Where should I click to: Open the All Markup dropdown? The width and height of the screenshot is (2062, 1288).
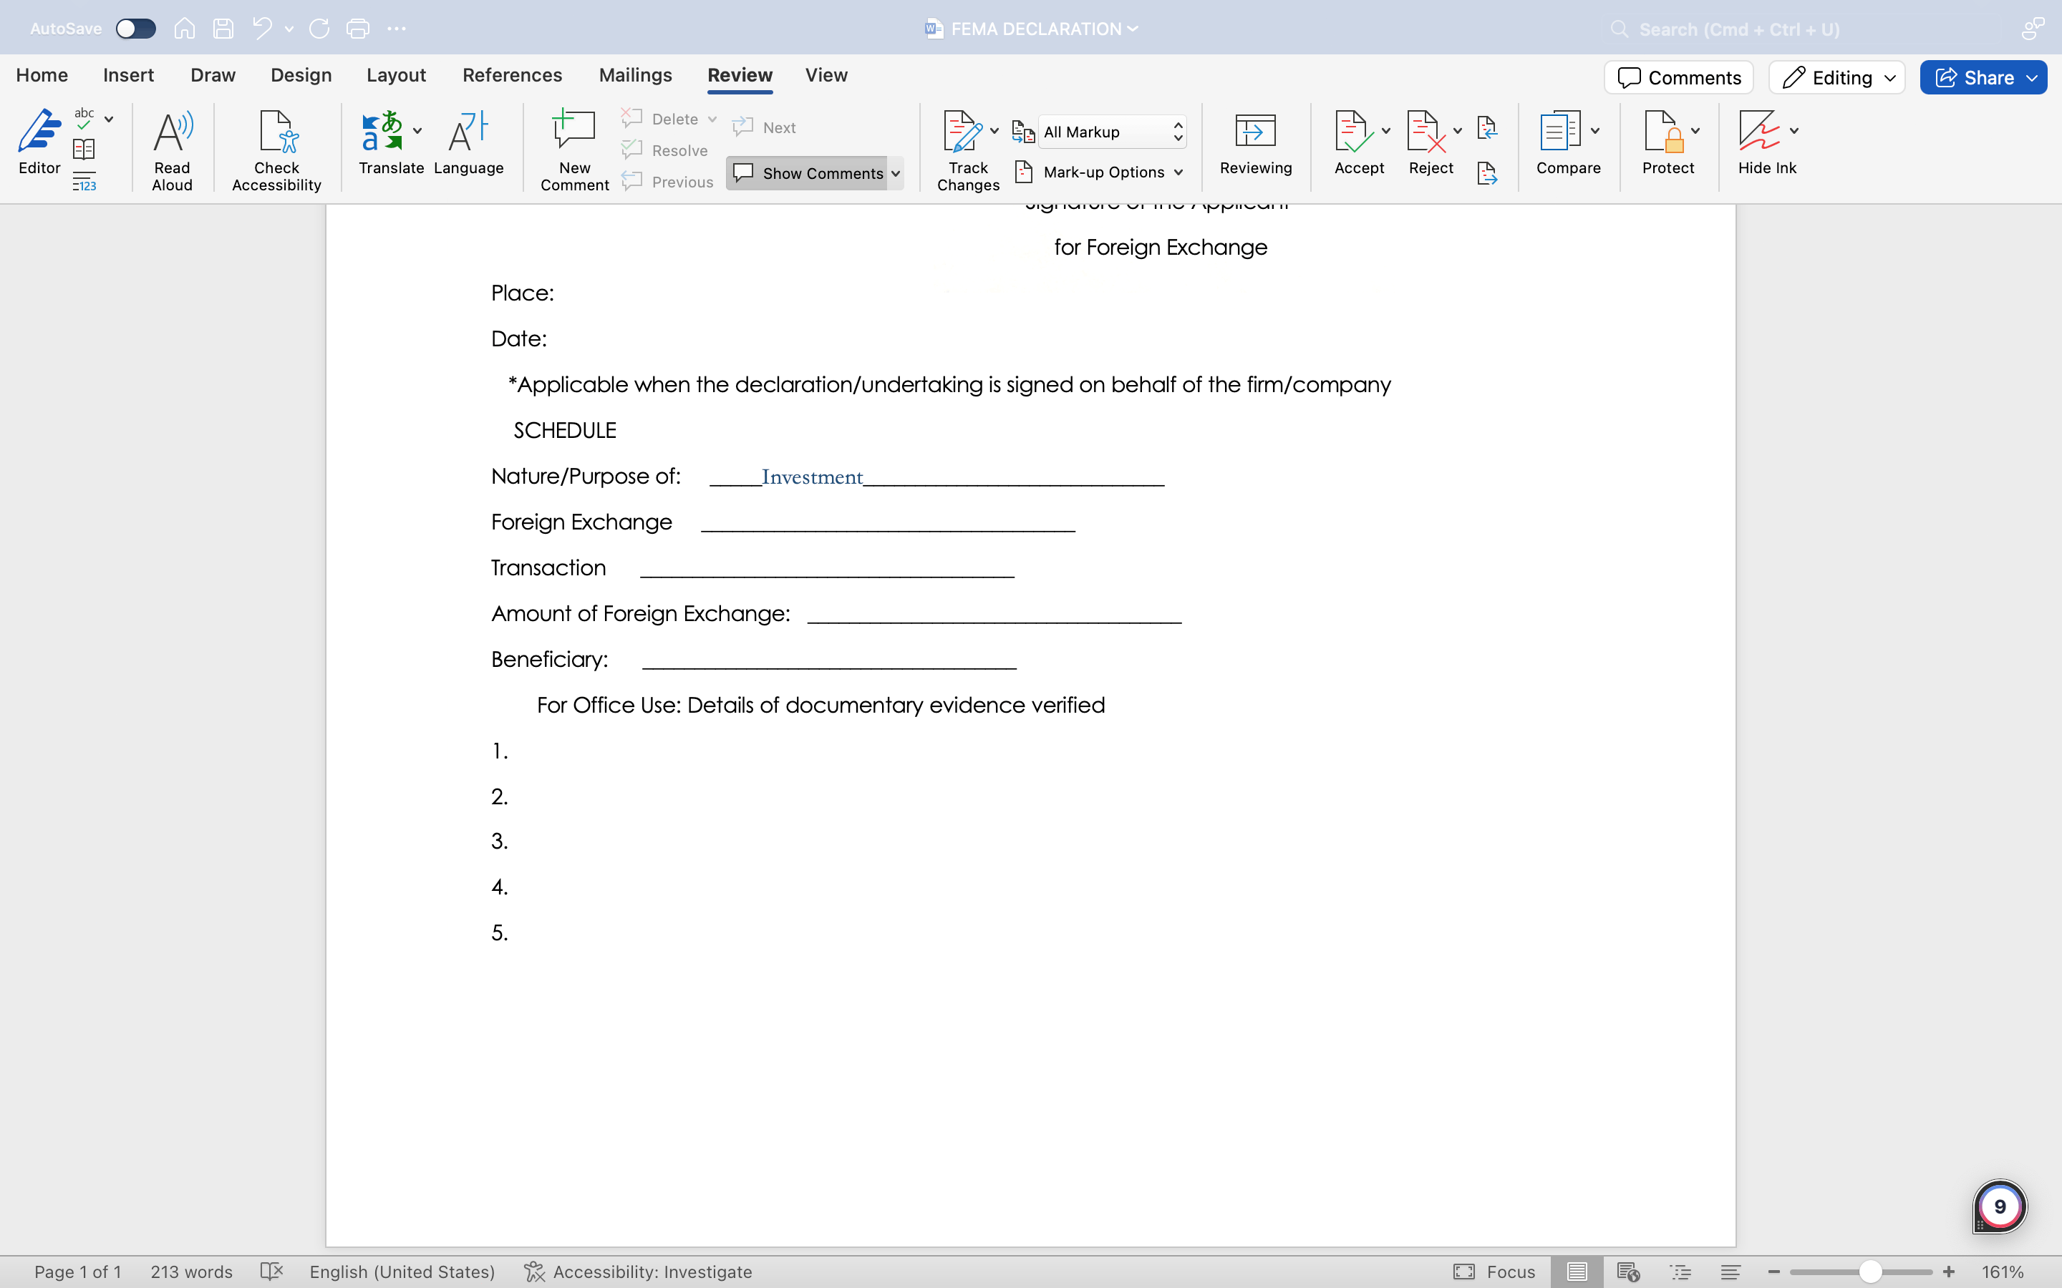click(1111, 132)
